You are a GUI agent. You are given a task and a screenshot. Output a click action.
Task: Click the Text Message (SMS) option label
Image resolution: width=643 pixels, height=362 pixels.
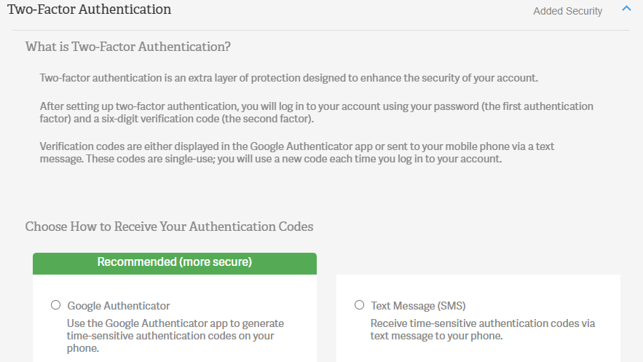point(418,306)
